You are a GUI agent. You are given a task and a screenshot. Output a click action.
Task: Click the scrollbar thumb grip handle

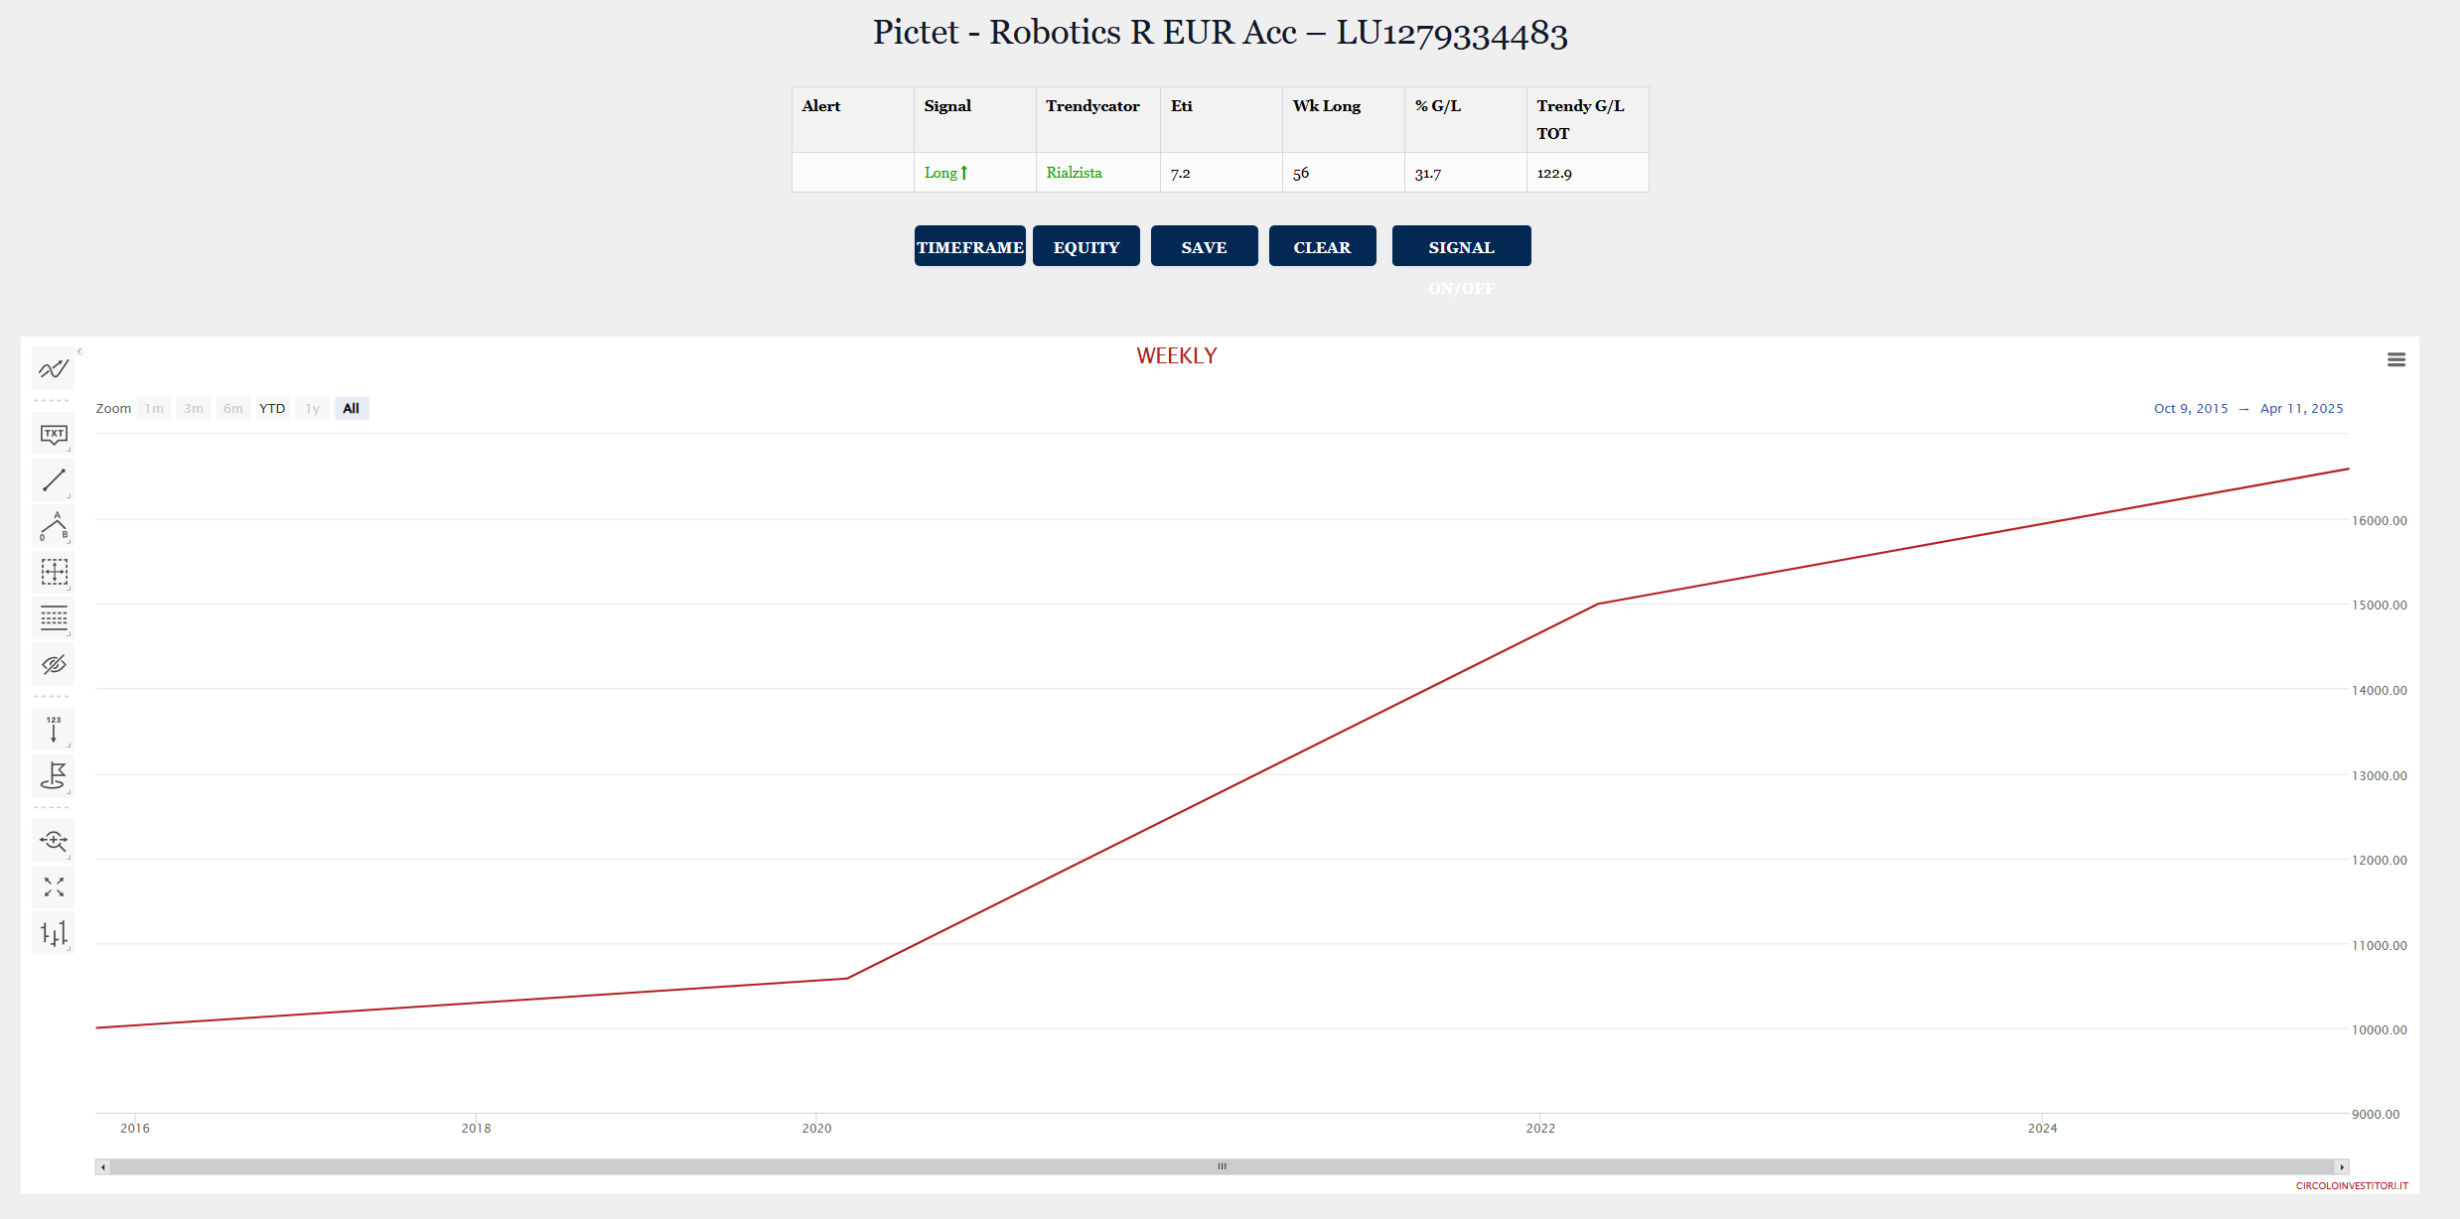(1223, 1166)
